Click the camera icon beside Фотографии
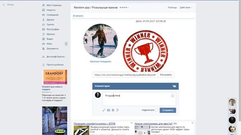This screenshot has width=241, height=135. (x=44, y=29)
